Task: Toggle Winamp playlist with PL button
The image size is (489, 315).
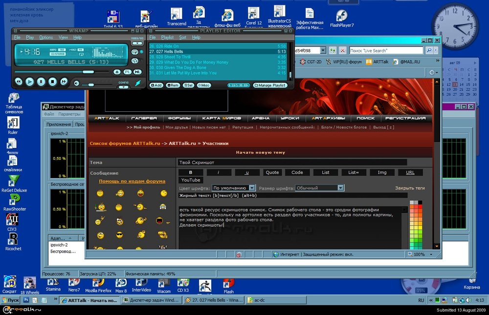Action: pos(128,72)
